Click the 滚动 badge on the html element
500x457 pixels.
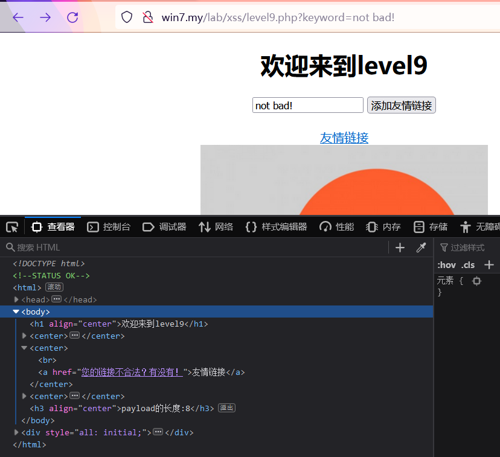pos(54,287)
